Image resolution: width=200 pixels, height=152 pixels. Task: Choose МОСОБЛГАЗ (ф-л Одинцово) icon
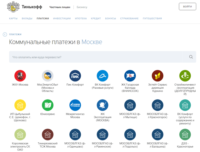(75, 135)
